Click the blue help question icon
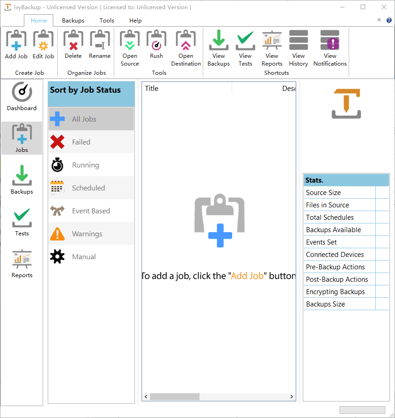The height and width of the screenshot is (418, 395). pyautogui.click(x=389, y=20)
